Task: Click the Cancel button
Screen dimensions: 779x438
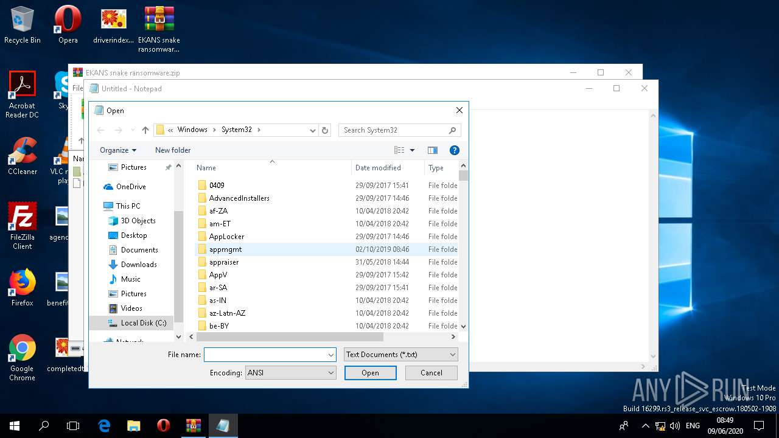Action: [x=431, y=373]
